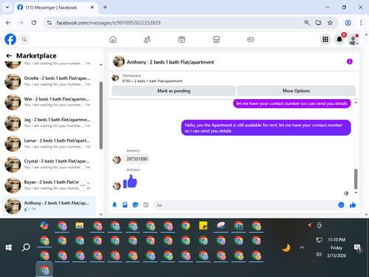Image resolution: width=369 pixels, height=277 pixels.
Task: Open the Win conversation
Action: pos(49,102)
